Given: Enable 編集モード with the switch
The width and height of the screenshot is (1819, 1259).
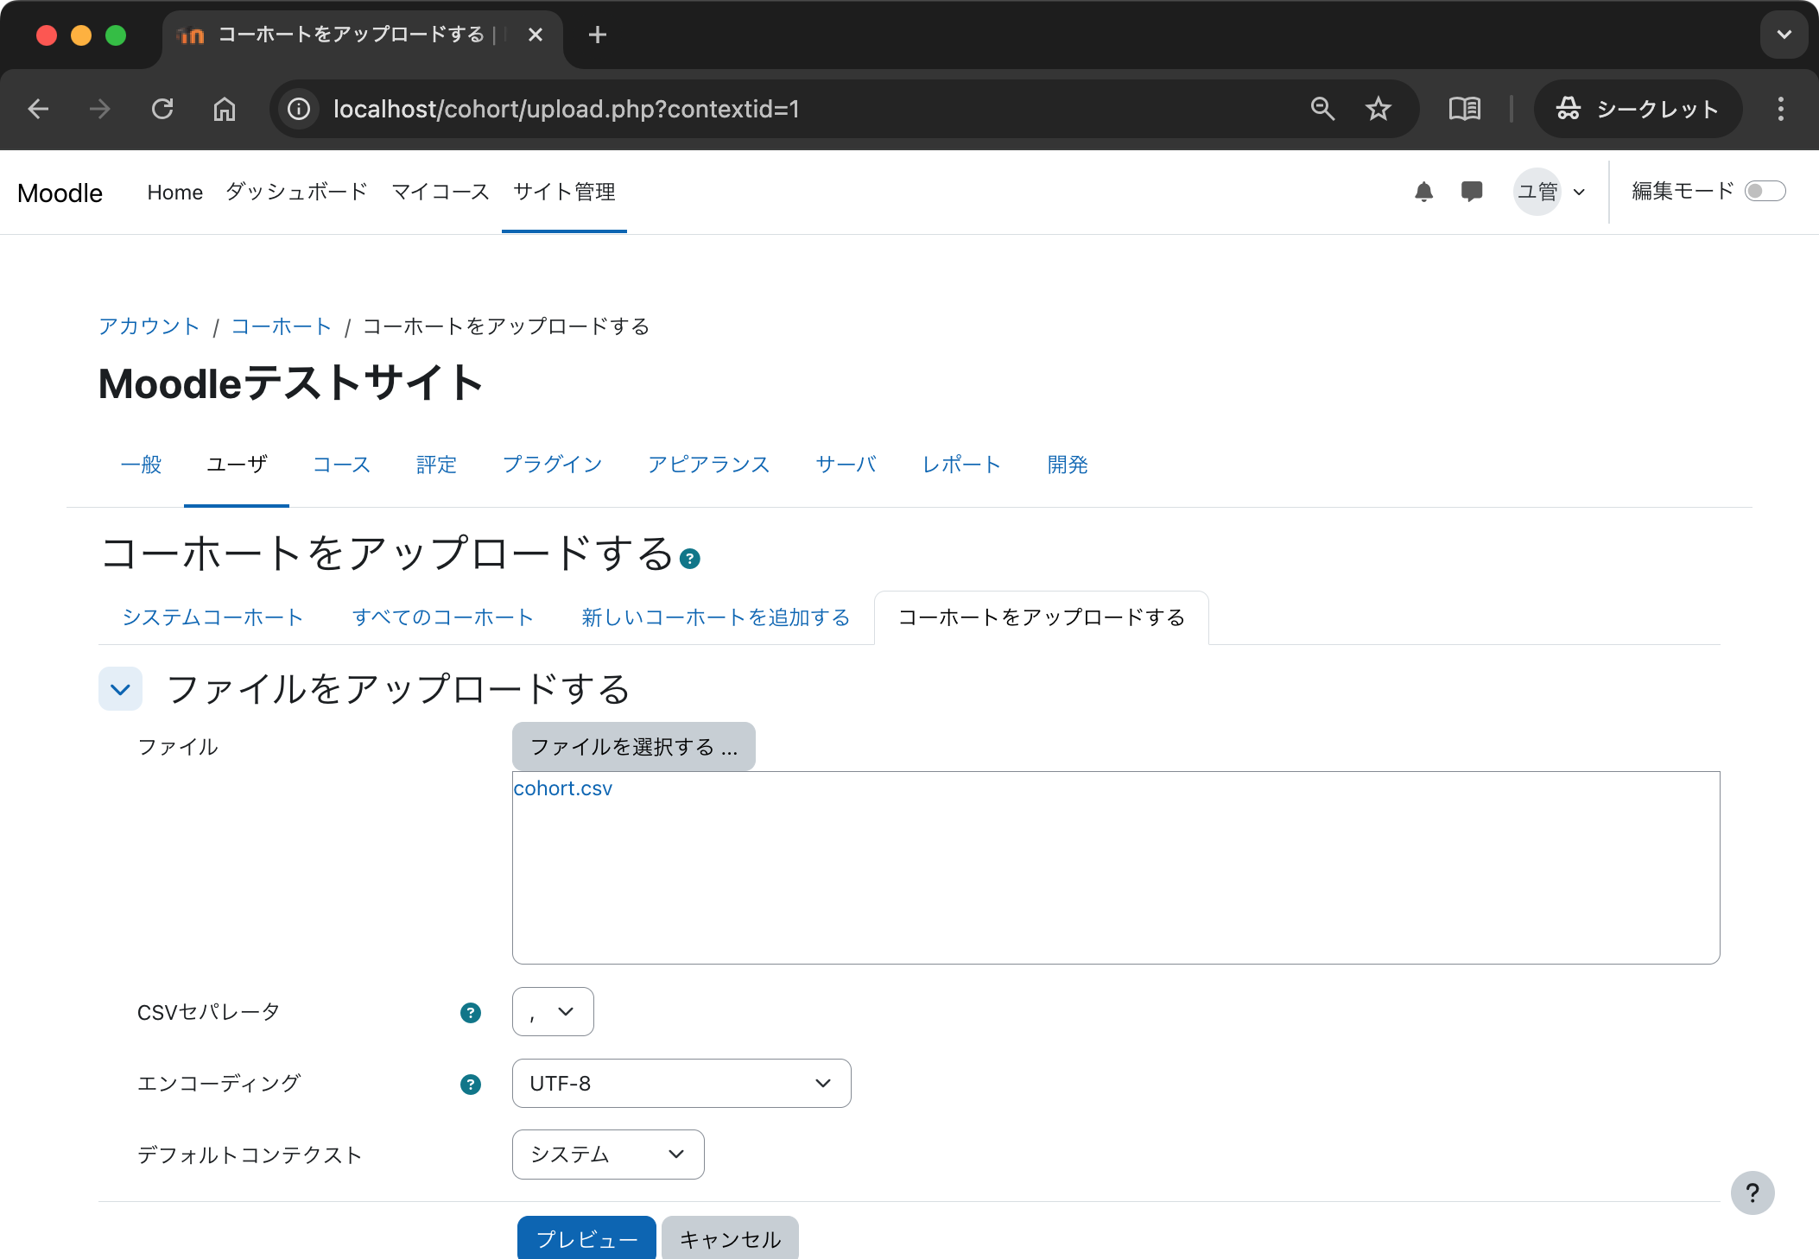Looking at the screenshot, I should tap(1766, 191).
